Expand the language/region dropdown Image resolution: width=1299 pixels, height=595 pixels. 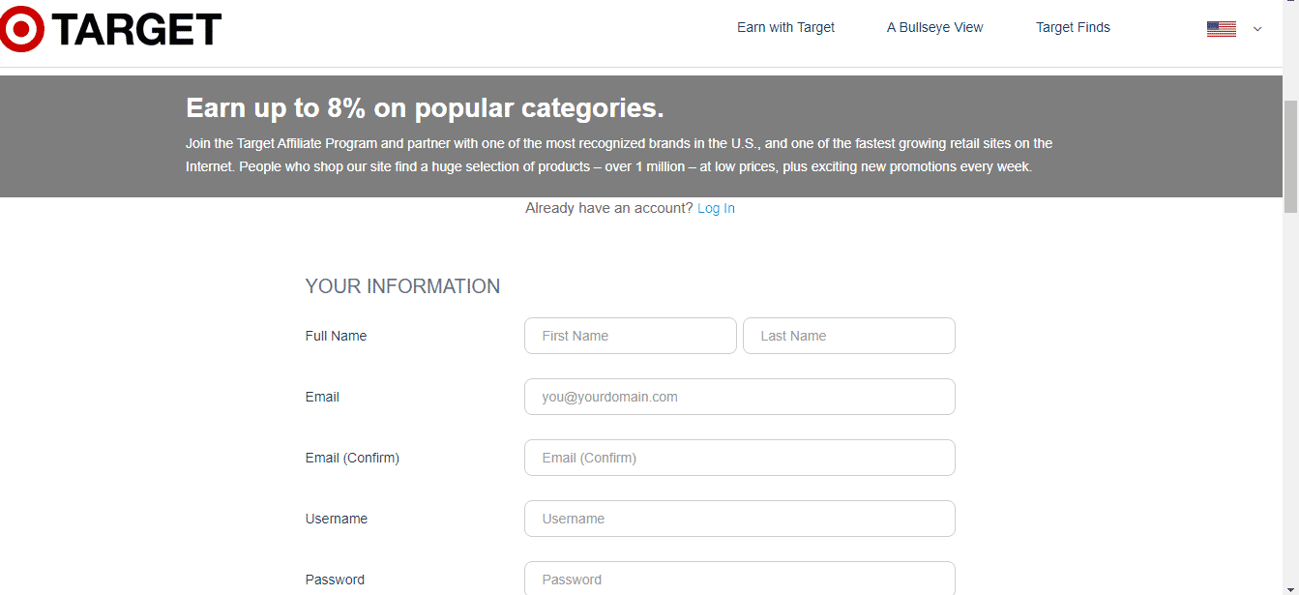click(1256, 30)
